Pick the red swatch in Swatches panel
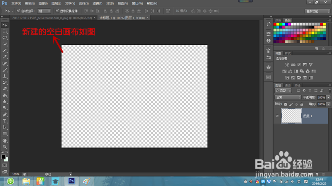Viewport: 332px width, 186px height. pyautogui.click(x=275, y=24)
